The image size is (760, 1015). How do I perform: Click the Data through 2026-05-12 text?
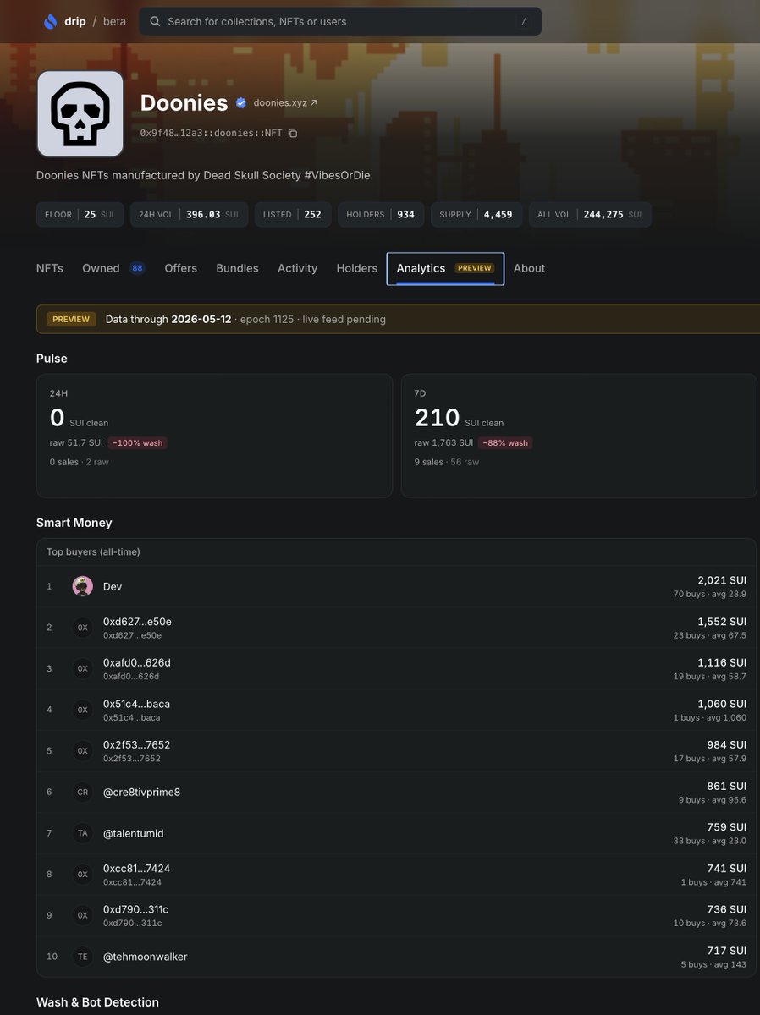(x=168, y=319)
